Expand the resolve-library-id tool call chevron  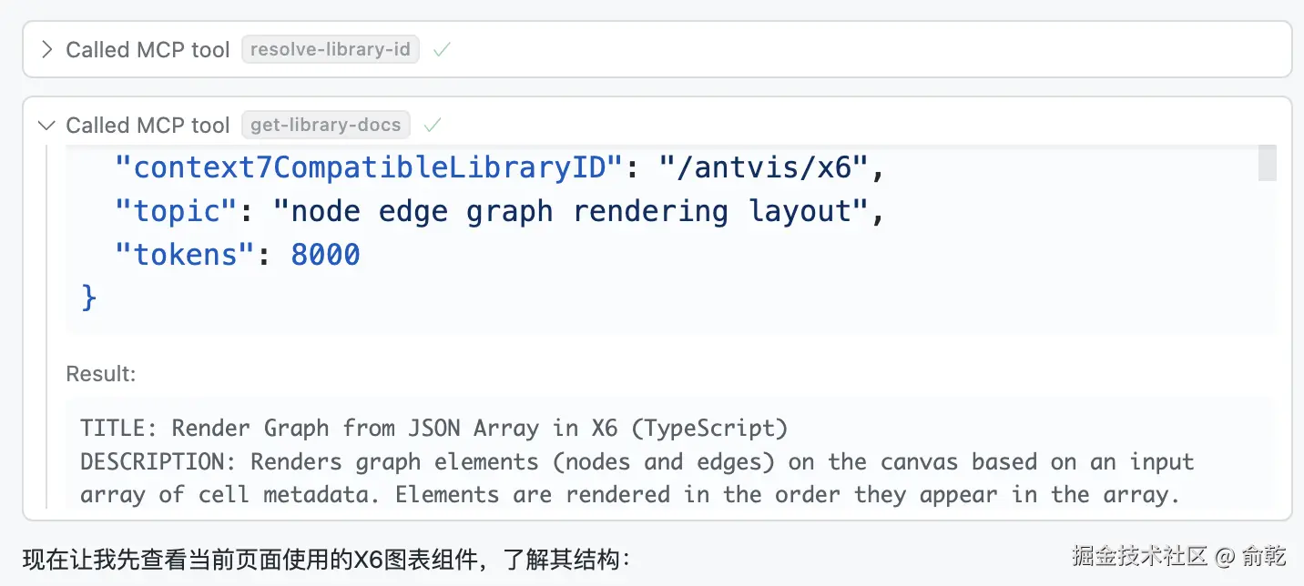pos(46,49)
